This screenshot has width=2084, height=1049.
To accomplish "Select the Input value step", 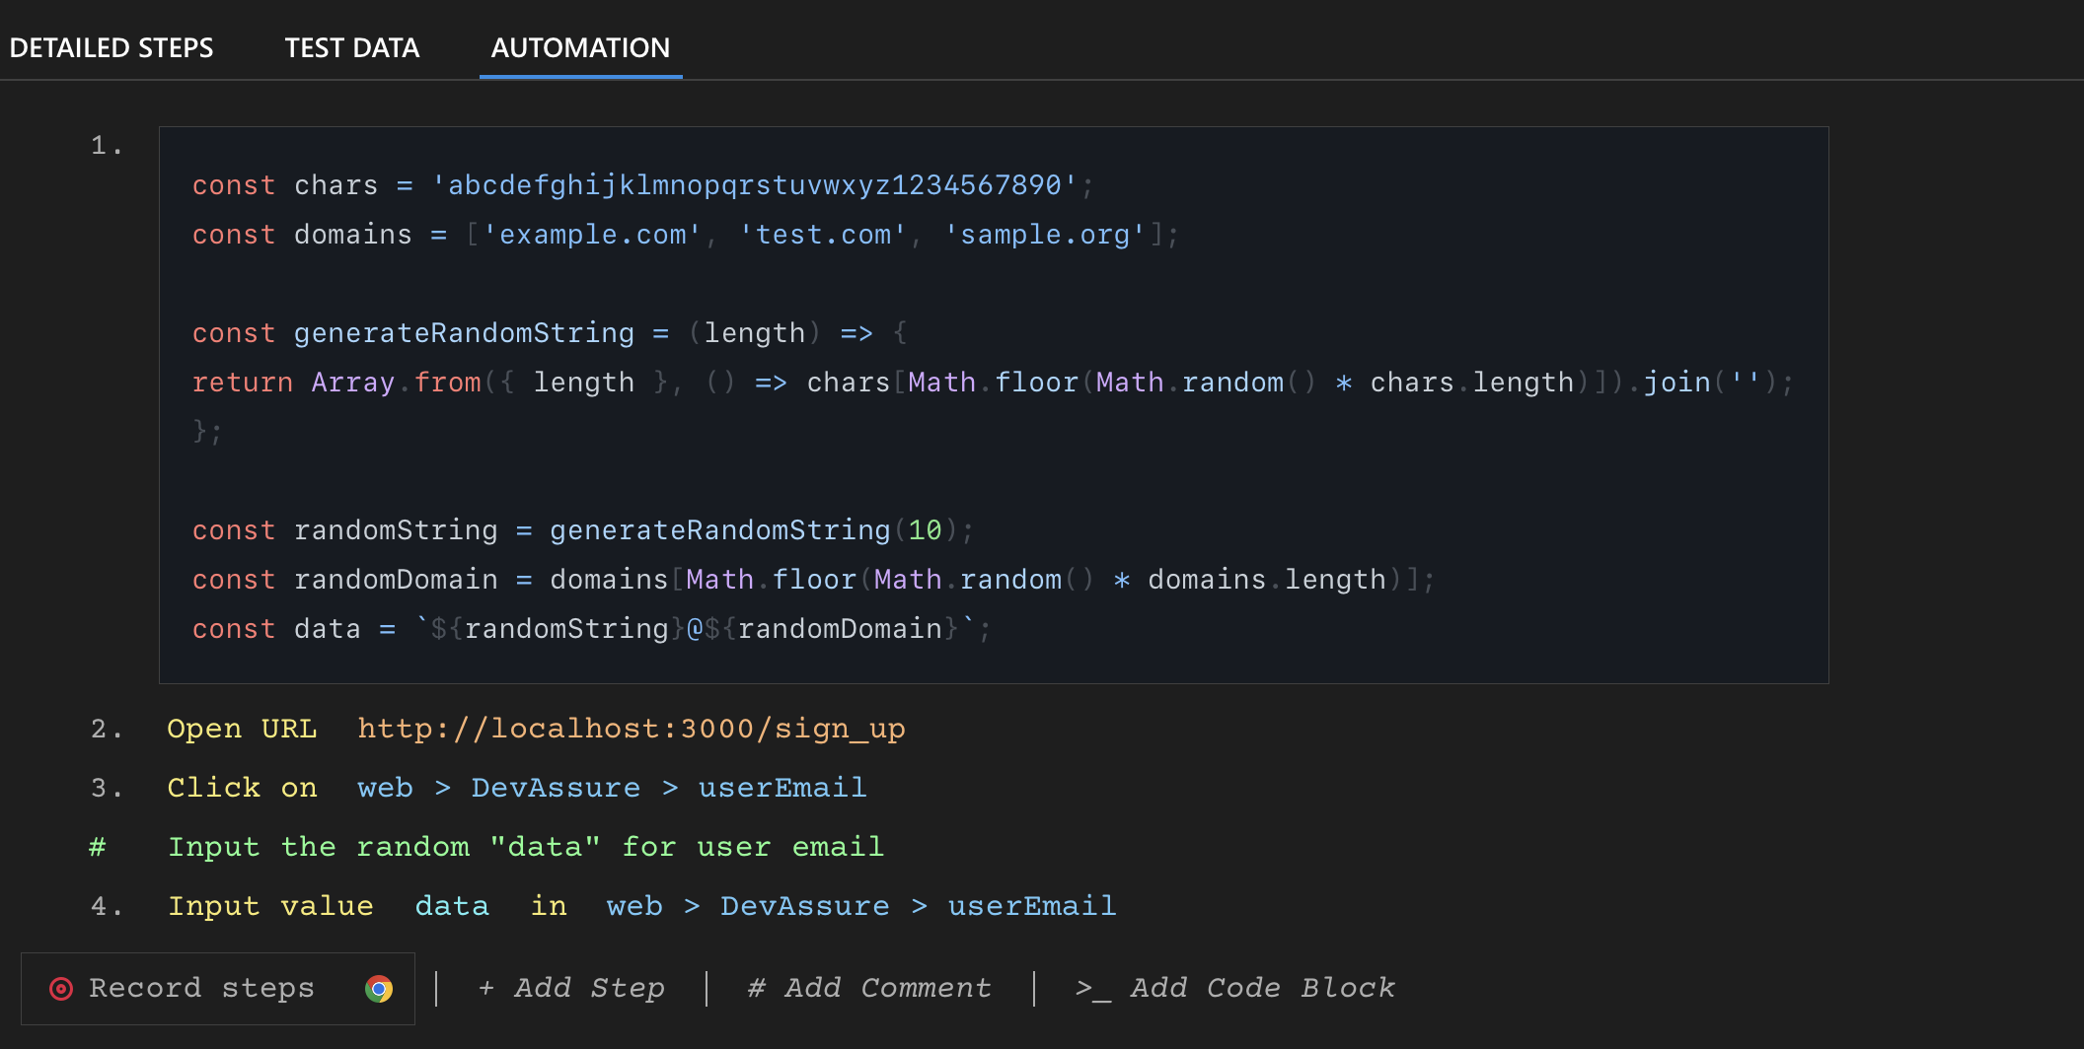I will pos(271,905).
